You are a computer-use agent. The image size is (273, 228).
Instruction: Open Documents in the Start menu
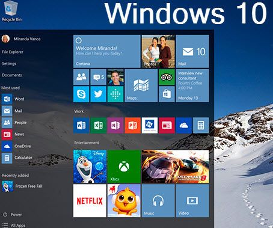click(12, 75)
